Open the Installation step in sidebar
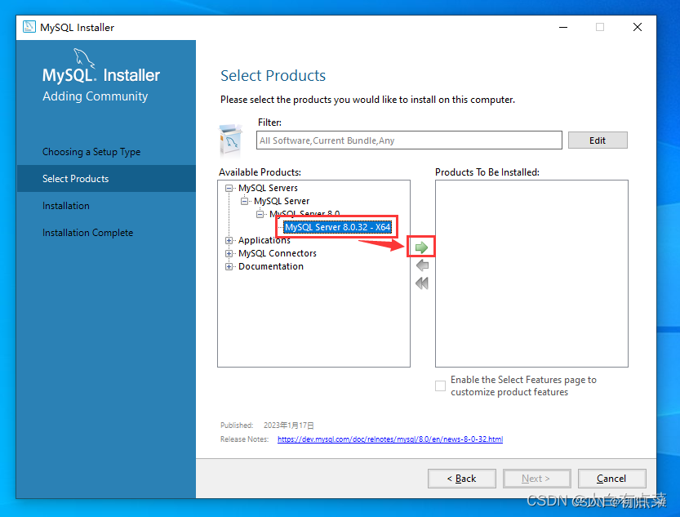Viewport: 680px width, 517px height. pyautogui.click(x=66, y=206)
